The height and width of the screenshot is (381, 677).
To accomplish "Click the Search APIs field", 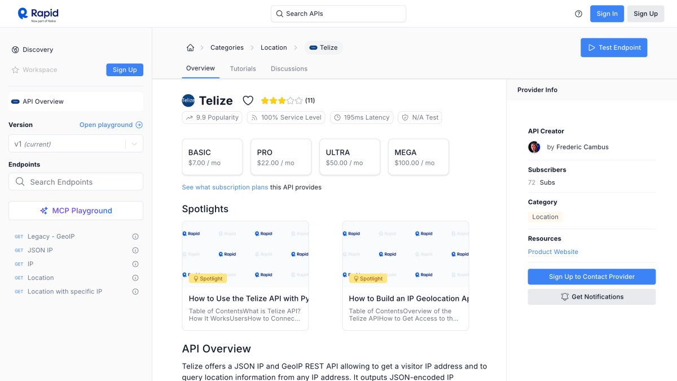I will click(338, 14).
